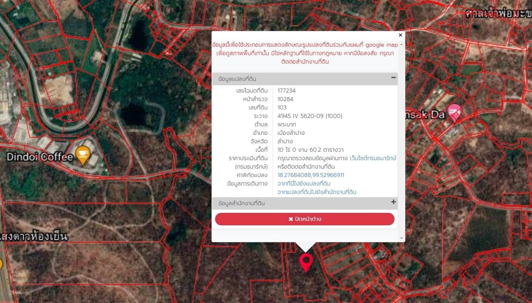Screen dimensions: 532x303
Task: Click the popup scrollbar down arrow
Action: (401, 238)
